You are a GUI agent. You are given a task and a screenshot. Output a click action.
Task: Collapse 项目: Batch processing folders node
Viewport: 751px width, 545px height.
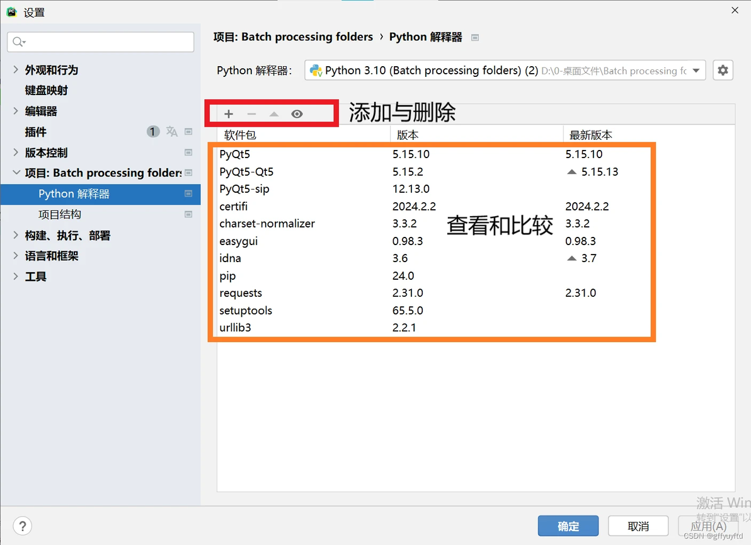tap(16, 173)
